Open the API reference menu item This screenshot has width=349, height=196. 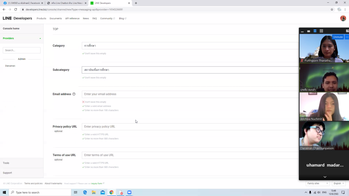tap(72, 18)
